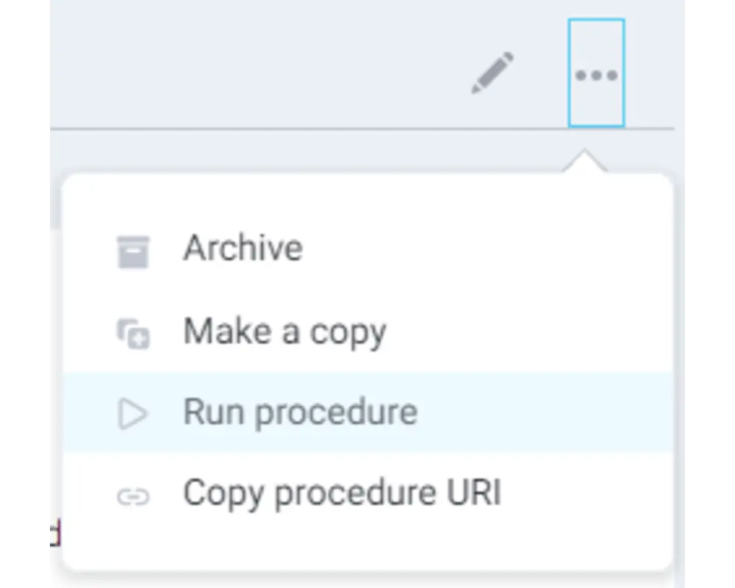Click the middle dot of the ellipsis icon
Image resolution: width=735 pixels, height=588 pixels.
(596, 75)
